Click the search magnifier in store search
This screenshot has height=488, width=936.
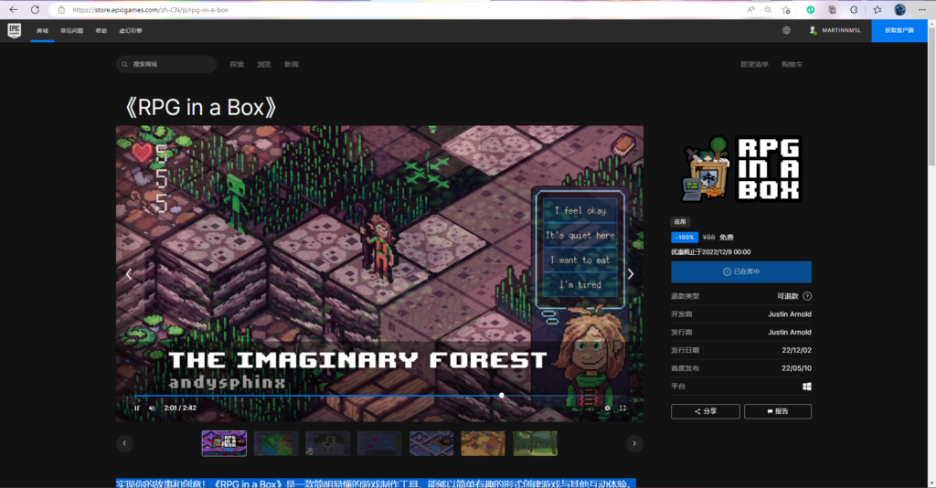coord(124,65)
